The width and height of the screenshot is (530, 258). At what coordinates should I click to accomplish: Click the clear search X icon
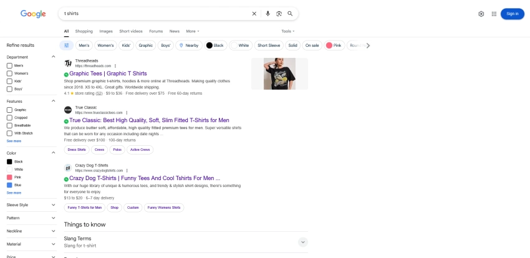tap(254, 14)
